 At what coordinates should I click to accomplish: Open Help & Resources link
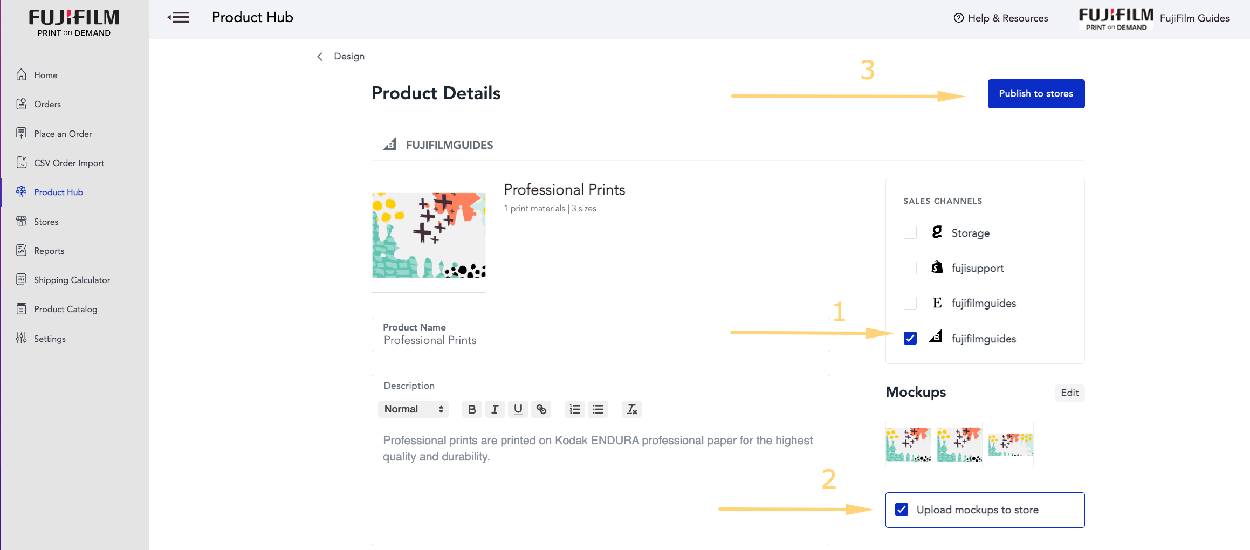[x=1001, y=18]
